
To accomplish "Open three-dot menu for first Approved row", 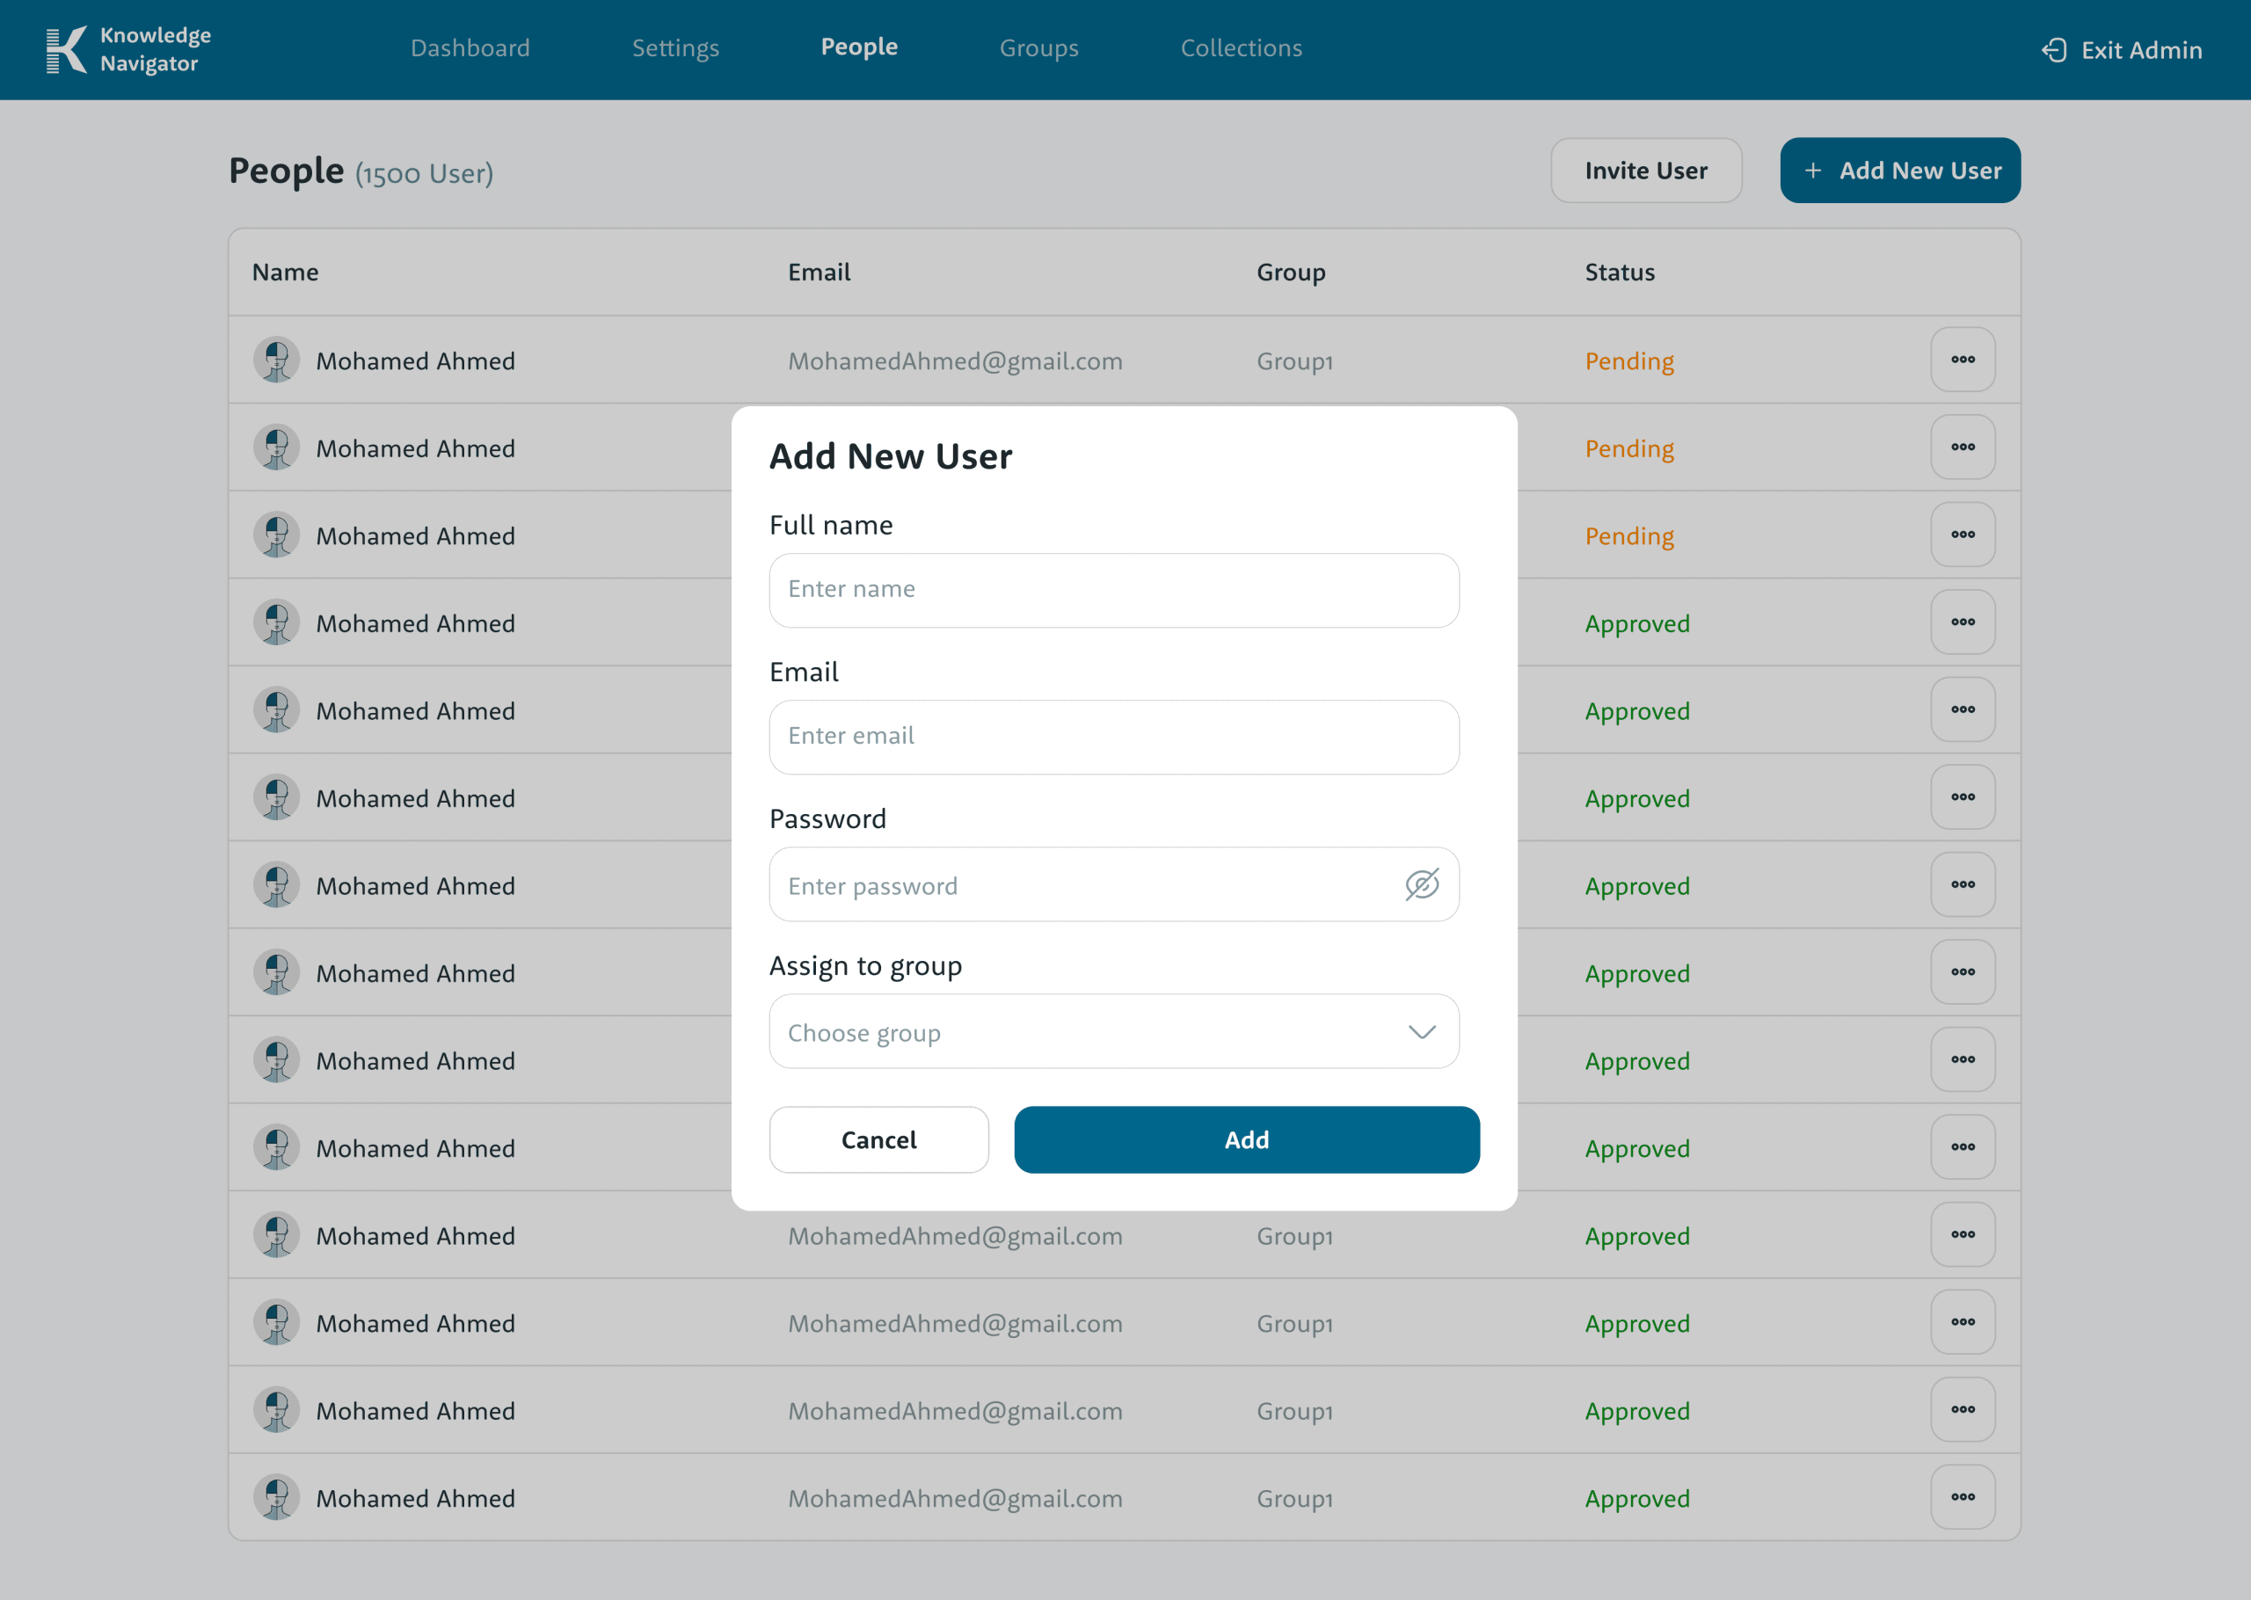I will point(1962,622).
